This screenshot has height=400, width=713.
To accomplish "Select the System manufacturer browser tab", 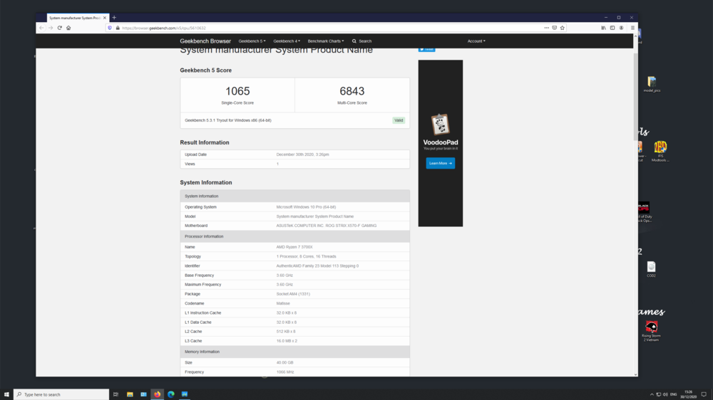I will click(x=74, y=18).
